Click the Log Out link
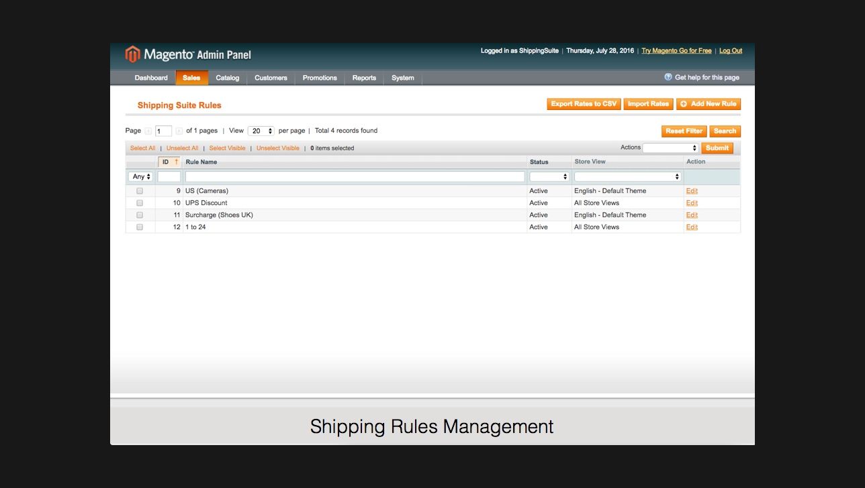The height and width of the screenshot is (488, 865). 731,51
